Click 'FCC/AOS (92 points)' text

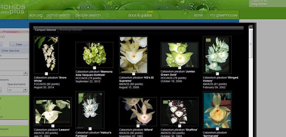tap(47, 84)
